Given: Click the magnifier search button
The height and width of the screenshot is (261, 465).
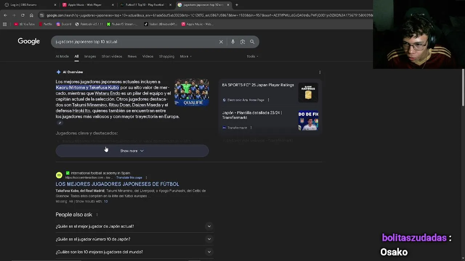Looking at the screenshot, I should 252,42.
